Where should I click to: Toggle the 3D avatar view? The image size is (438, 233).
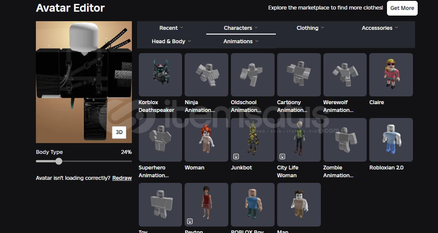[119, 132]
